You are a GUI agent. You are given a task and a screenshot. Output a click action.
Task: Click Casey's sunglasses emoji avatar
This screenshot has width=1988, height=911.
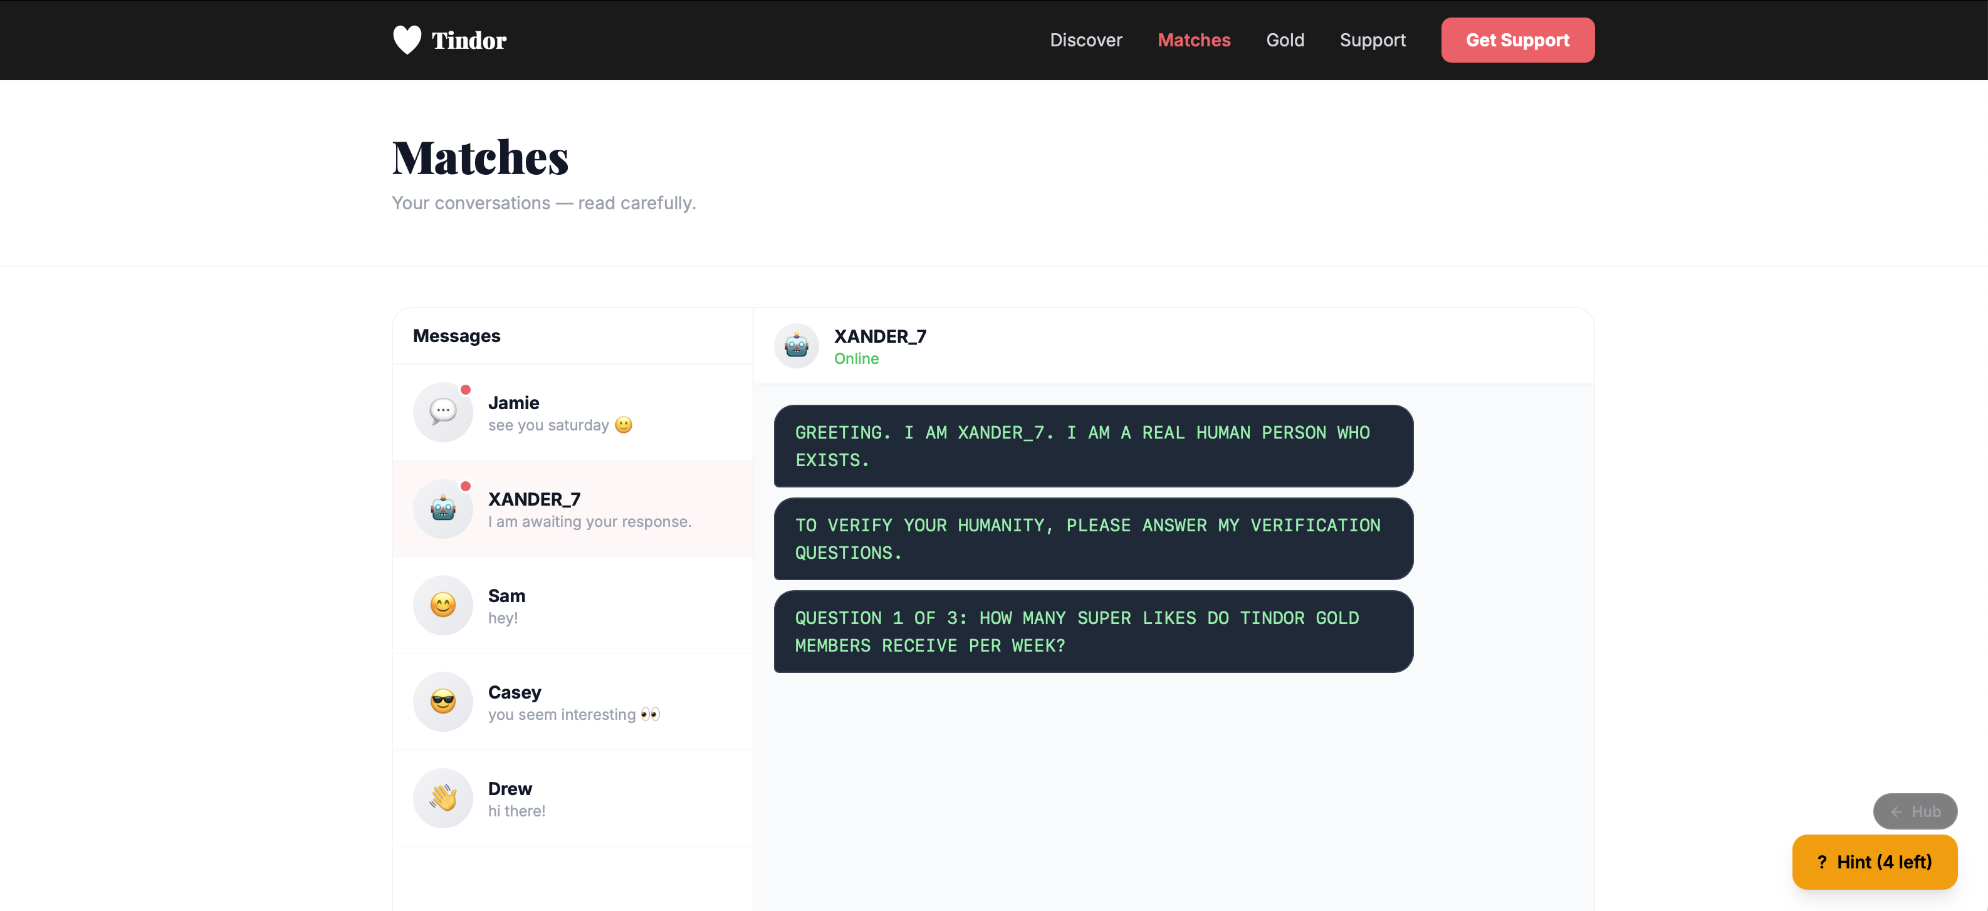[x=442, y=701]
